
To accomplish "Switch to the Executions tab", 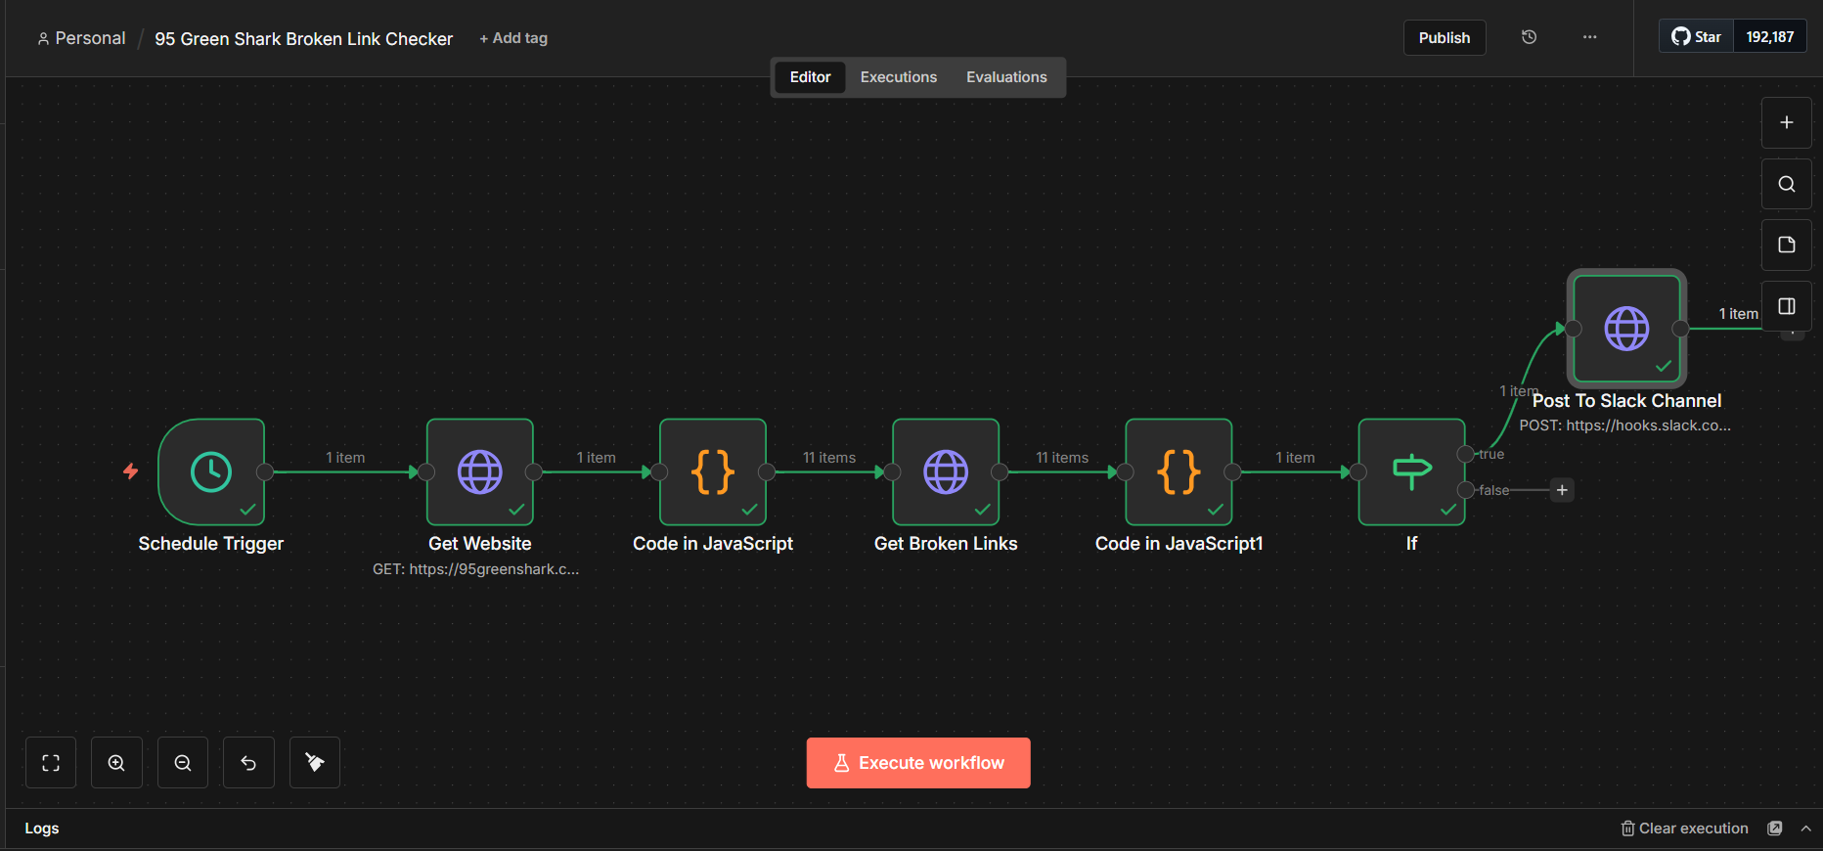I will [899, 77].
